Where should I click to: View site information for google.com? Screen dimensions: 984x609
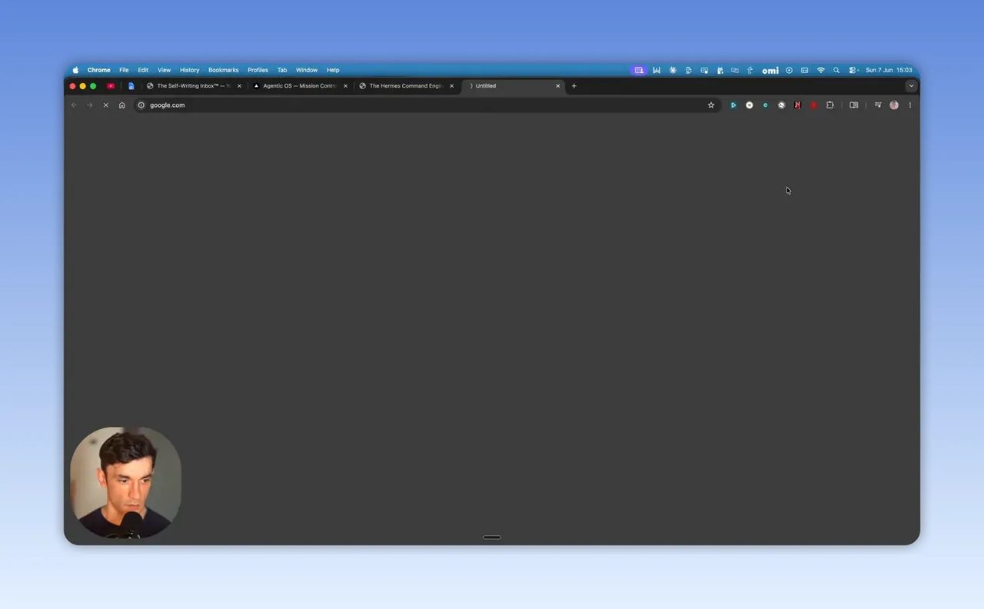pyautogui.click(x=141, y=105)
